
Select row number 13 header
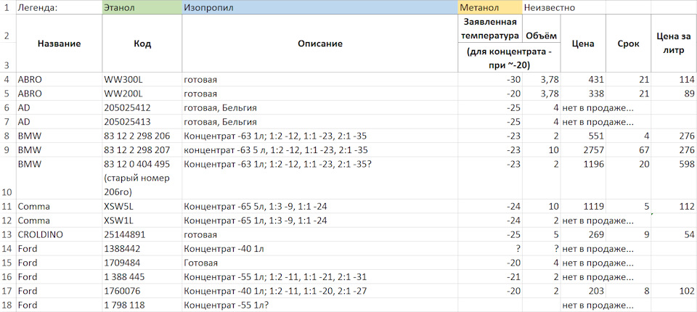pos(7,234)
